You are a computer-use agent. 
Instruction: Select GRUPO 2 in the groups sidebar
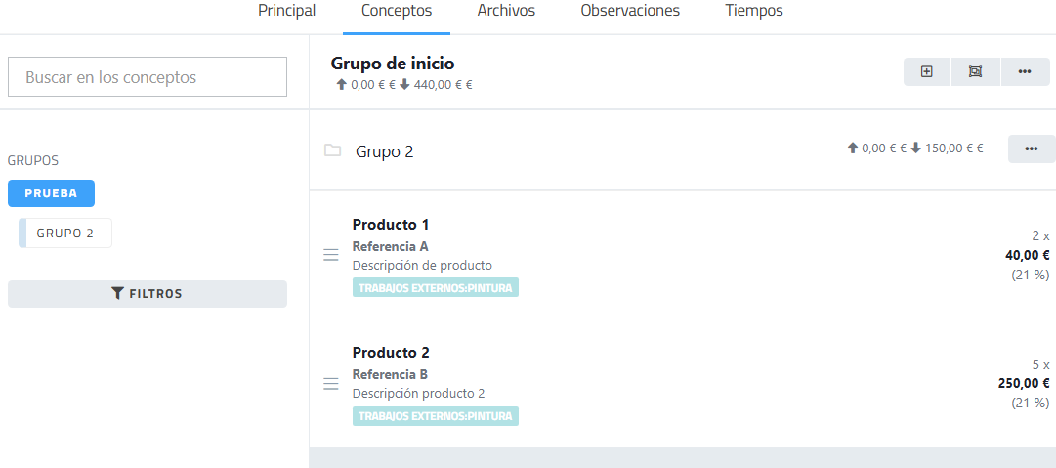pyautogui.click(x=65, y=234)
